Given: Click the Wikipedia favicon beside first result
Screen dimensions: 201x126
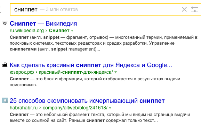Looking at the screenshot, I should pyautogui.click(x=5, y=23).
